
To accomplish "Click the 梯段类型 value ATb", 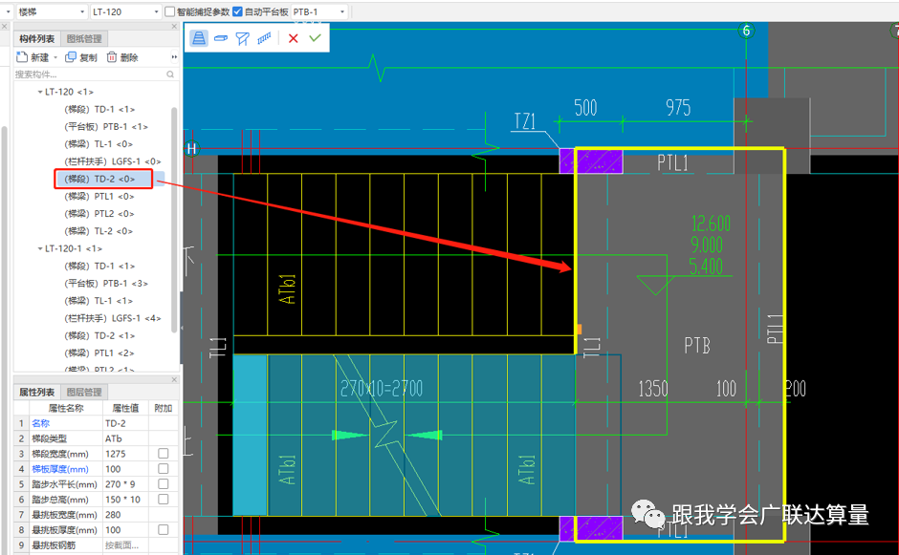I will 125,438.
